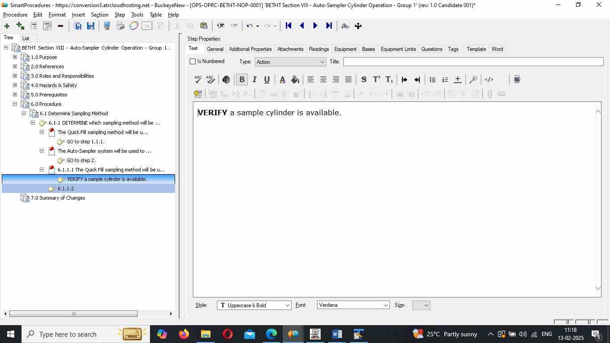Open the Type dropdown showing Action

point(290,62)
